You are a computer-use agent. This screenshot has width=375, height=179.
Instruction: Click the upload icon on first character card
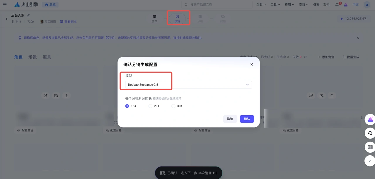pos(67,95)
